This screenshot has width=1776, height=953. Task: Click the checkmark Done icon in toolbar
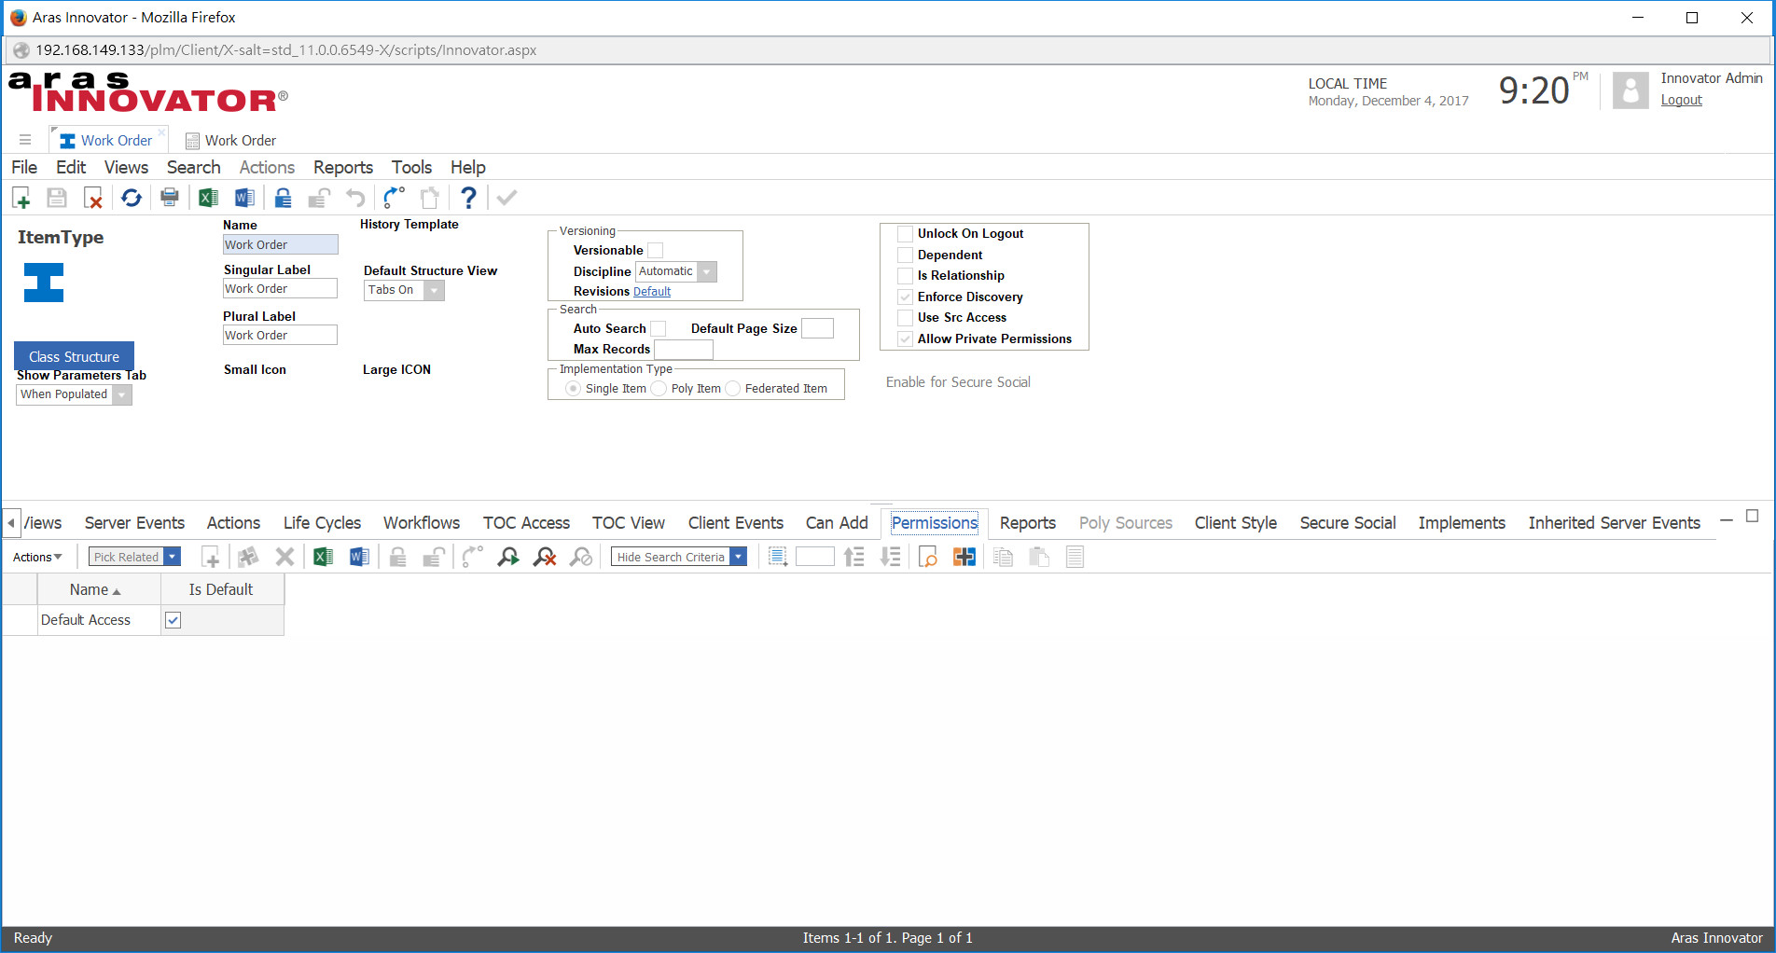tap(506, 198)
